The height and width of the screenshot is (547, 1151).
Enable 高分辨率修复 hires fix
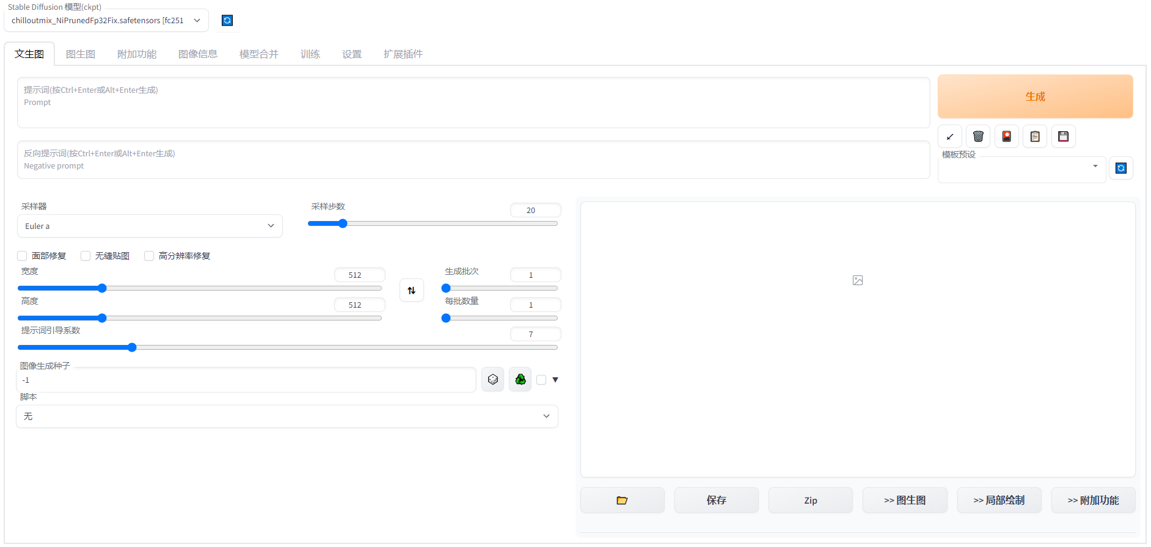tap(149, 256)
